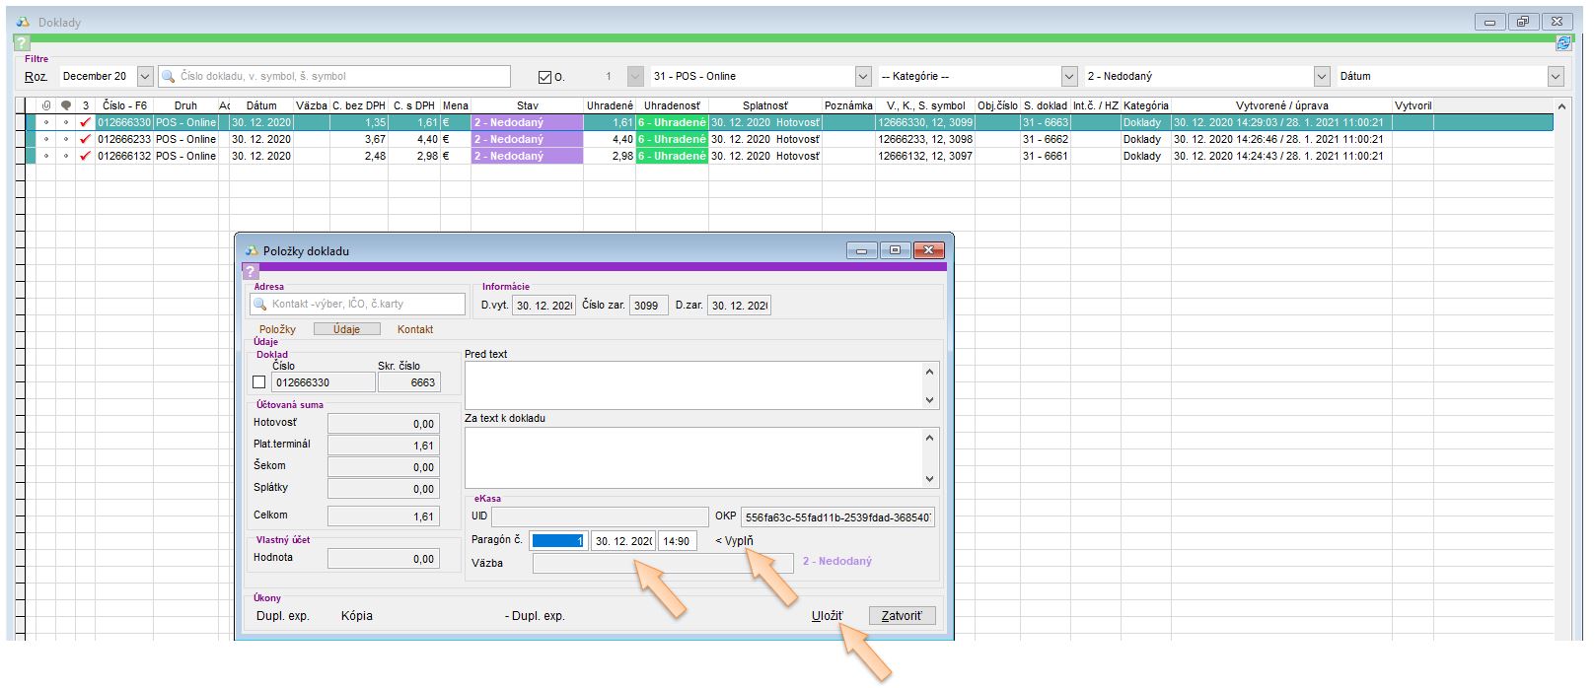This screenshot has height=688, width=1595.
Task: Click the purple help icon in Položky dokladu
Action: pyautogui.click(x=251, y=271)
